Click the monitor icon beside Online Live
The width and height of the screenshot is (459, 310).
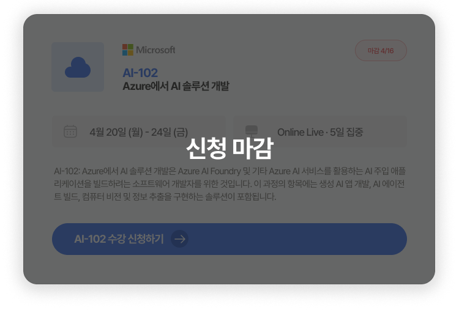coord(252,131)
